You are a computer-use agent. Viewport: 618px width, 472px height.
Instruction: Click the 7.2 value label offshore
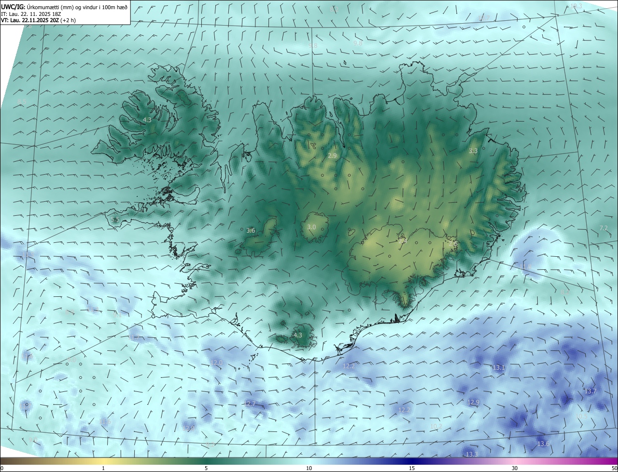(x=604, y=228)
